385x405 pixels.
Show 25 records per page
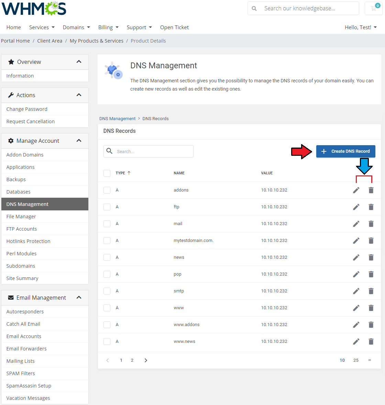(x=356, y=360)
